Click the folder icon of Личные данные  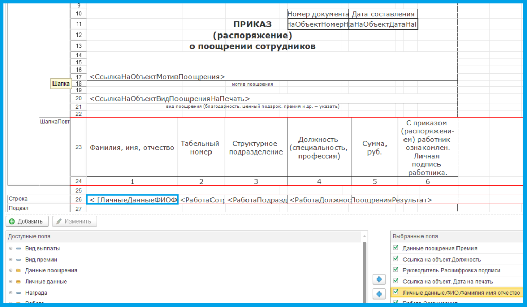point(19,282)
